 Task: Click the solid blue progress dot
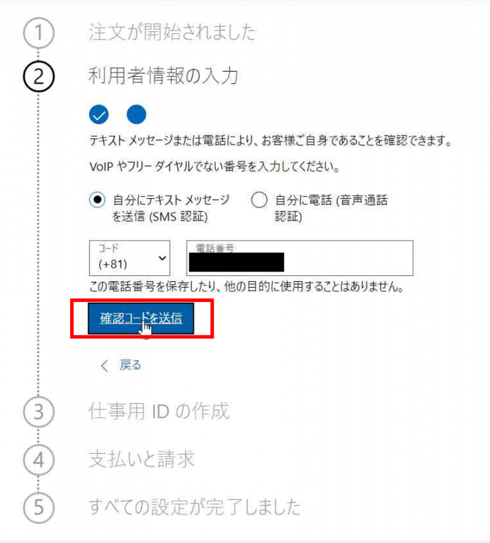point(137,114)
